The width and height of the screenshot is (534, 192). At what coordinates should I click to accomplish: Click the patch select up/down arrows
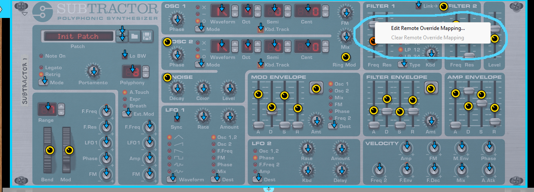tap(122, 36)
